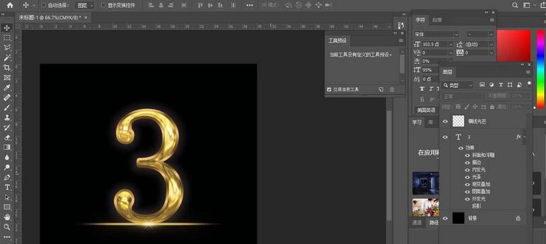Viewport: 546px width, 244px height.
Task: Filter layers by pixel layer icon
Action: click(482, 84)
